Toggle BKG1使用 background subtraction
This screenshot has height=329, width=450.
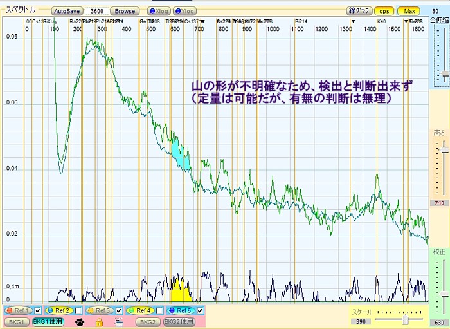pos(48,322)
